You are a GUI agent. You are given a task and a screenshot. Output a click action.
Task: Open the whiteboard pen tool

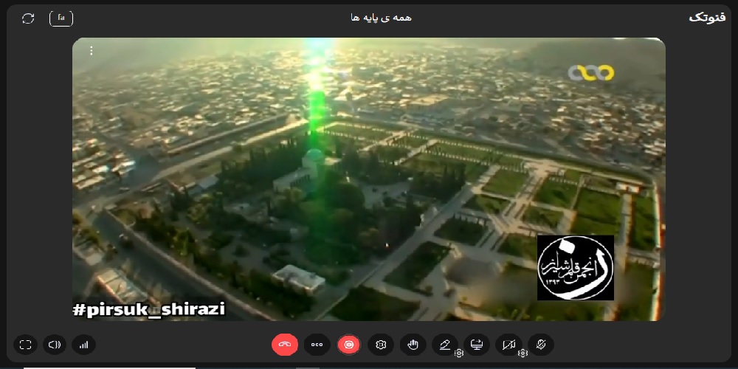445,345
